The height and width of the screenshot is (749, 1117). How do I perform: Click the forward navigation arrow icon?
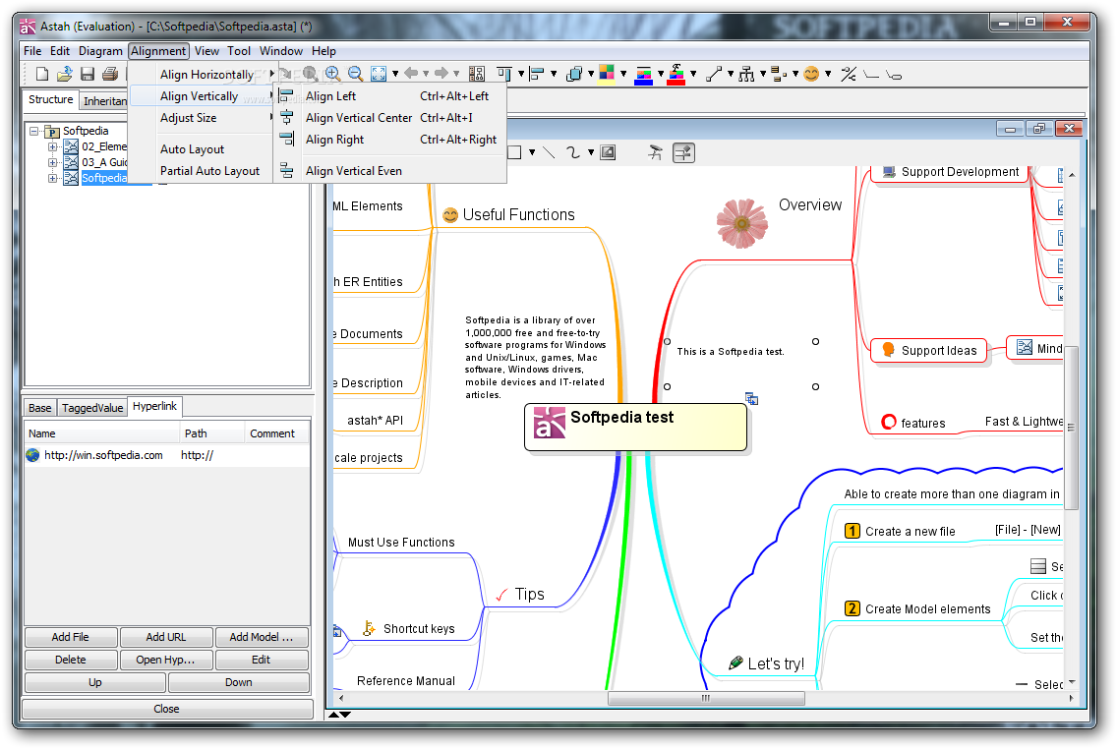(441, 73)
